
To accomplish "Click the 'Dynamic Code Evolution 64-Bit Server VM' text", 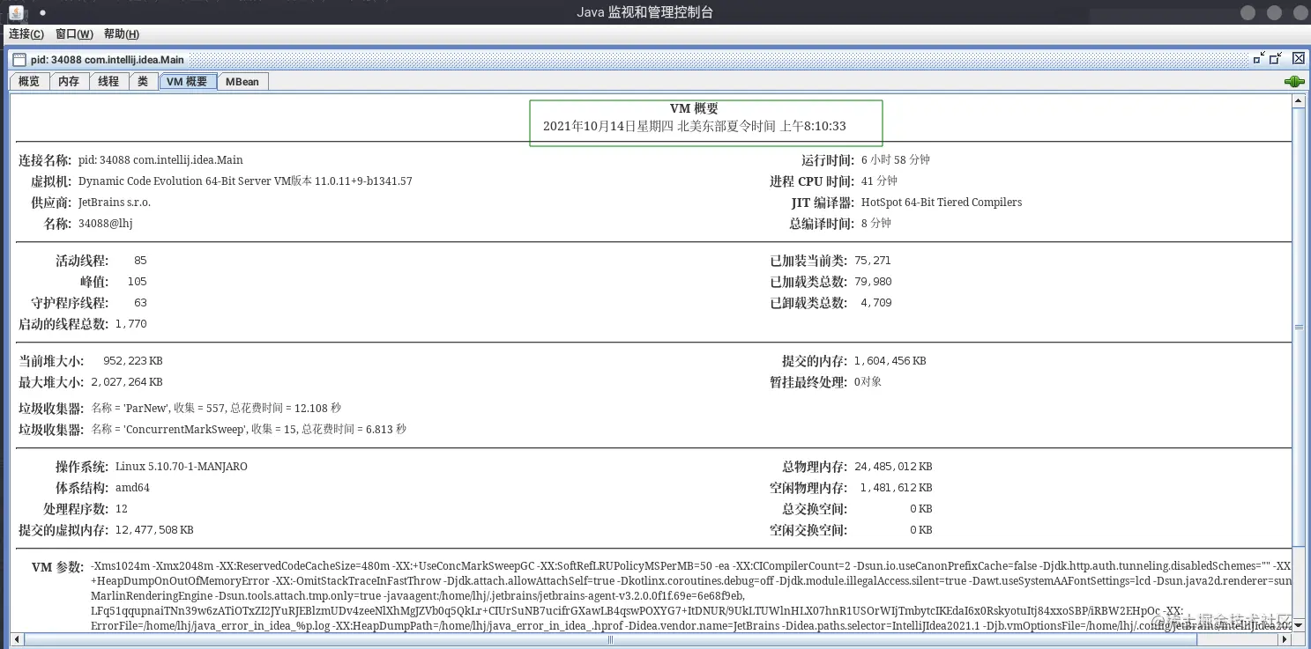I will pos(185,181).
